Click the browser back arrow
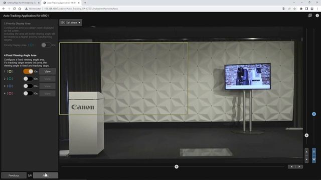The height and width of the screenshot is (180, 321). pos(4,8)
